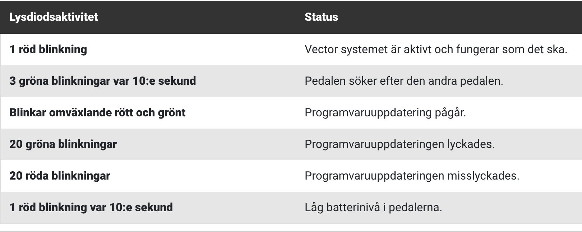This screenshot has height=232, width=582.
Task: Click the 'Programvaruuppdatering pågår.' status
Action: point(385,112)
